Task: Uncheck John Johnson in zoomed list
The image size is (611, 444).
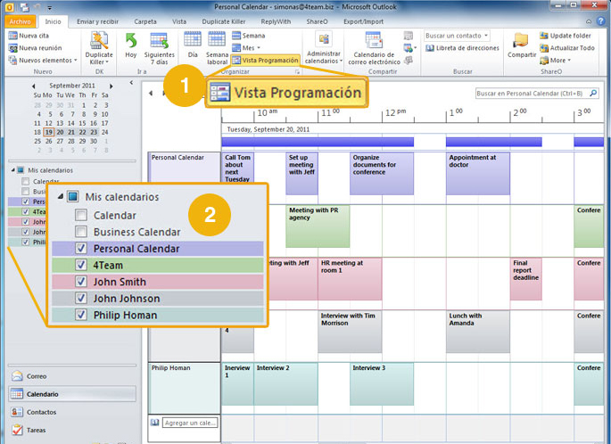Action: pyautogui.click(x=81, y=299)
